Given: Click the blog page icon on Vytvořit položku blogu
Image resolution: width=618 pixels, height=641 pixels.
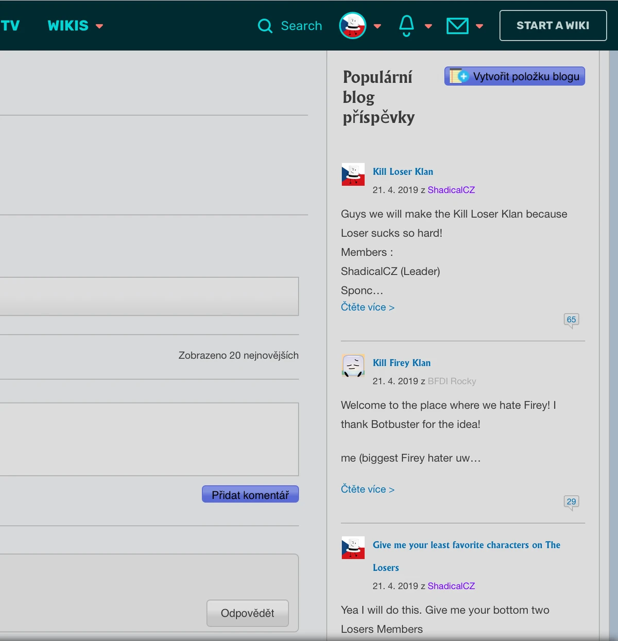Looking at the screenshot, I should (458, 76).
